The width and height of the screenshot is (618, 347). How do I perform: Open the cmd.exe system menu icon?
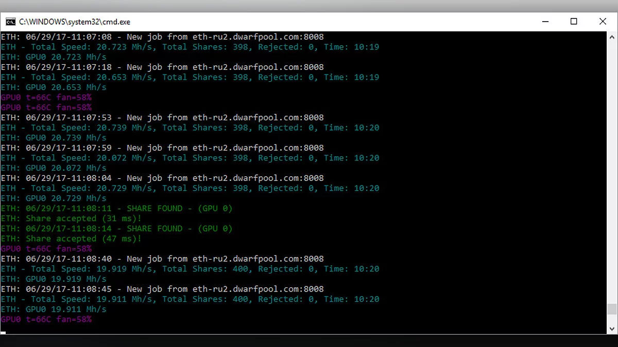(10, 22)
